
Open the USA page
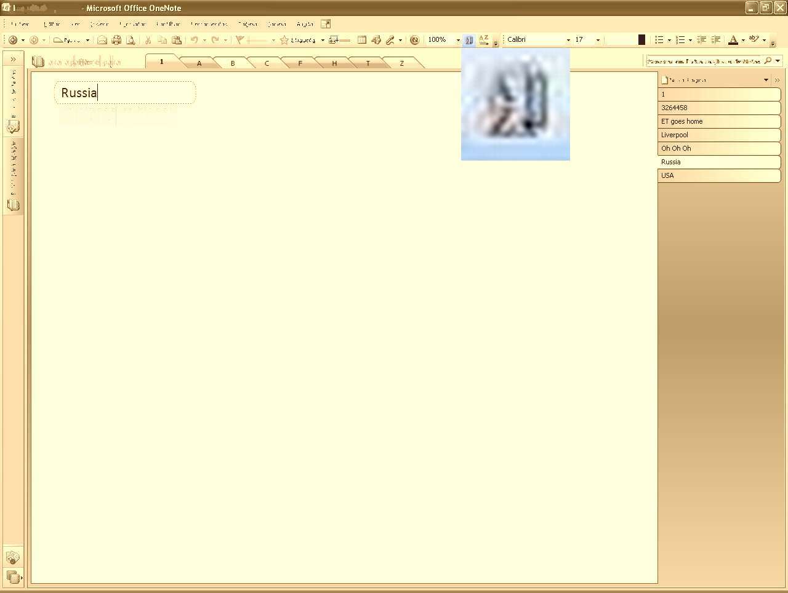coord(719,175)
